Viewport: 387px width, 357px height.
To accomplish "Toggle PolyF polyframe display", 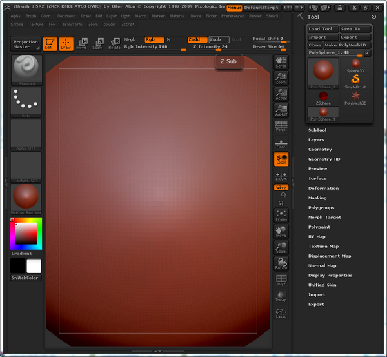I will pyautogui.click(x=281, y=280).
